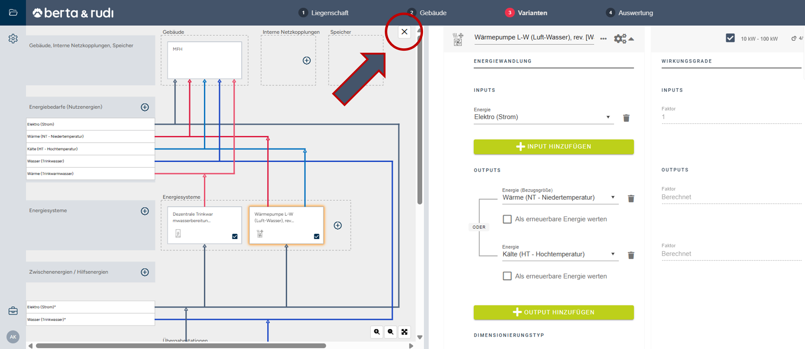Open settings gear in left sidebar

(13, 39)
